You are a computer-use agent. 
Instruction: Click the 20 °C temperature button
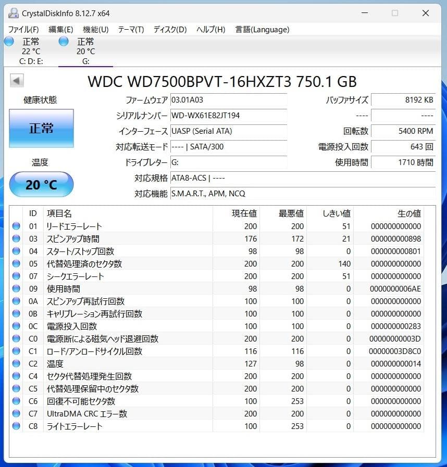(x=42, y=184)
